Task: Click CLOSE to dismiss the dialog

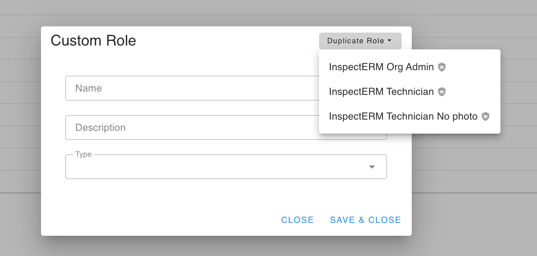Action: (297, 220)
